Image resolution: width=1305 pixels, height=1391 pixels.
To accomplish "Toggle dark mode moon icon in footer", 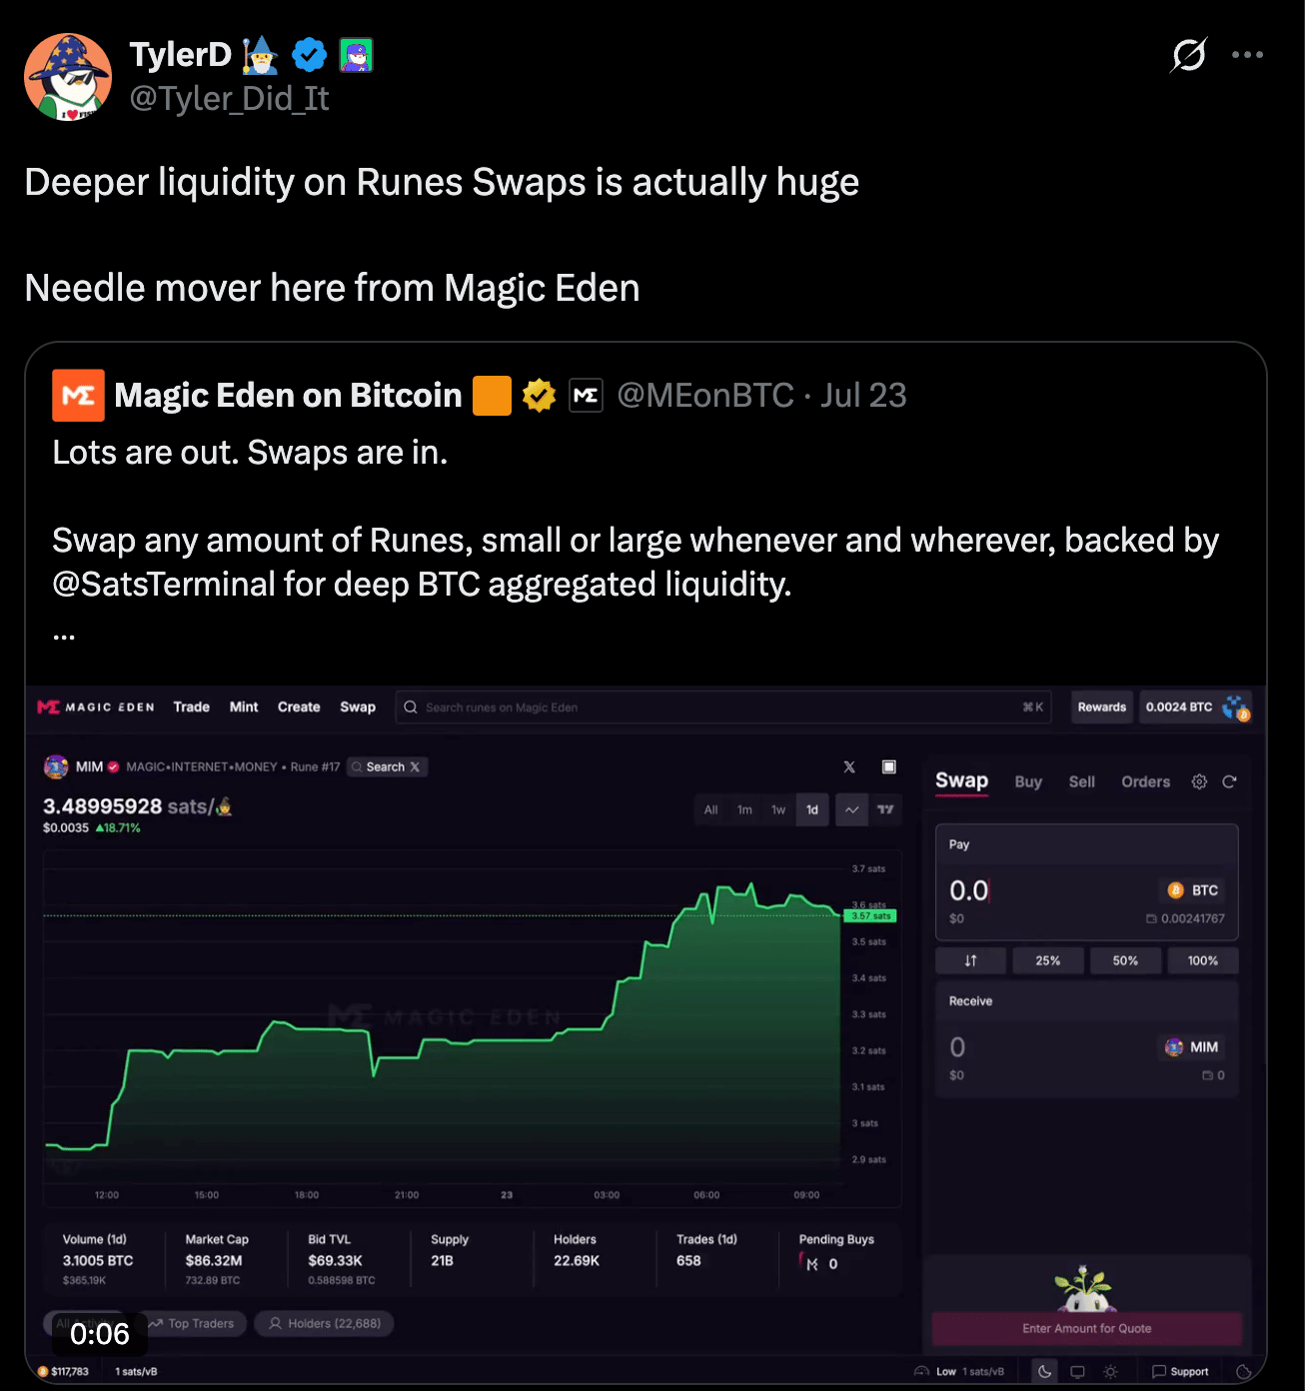I will click(x=1044, y=1371).
